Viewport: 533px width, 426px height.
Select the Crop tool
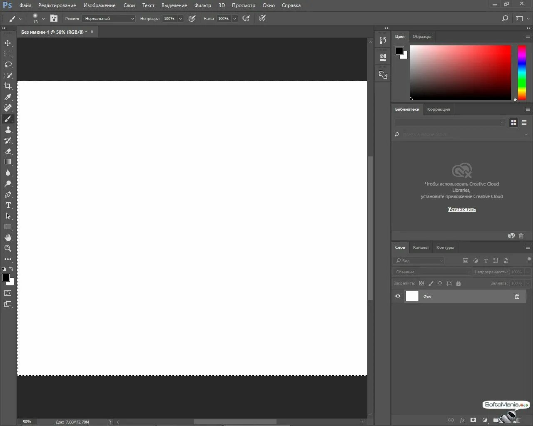8,86
